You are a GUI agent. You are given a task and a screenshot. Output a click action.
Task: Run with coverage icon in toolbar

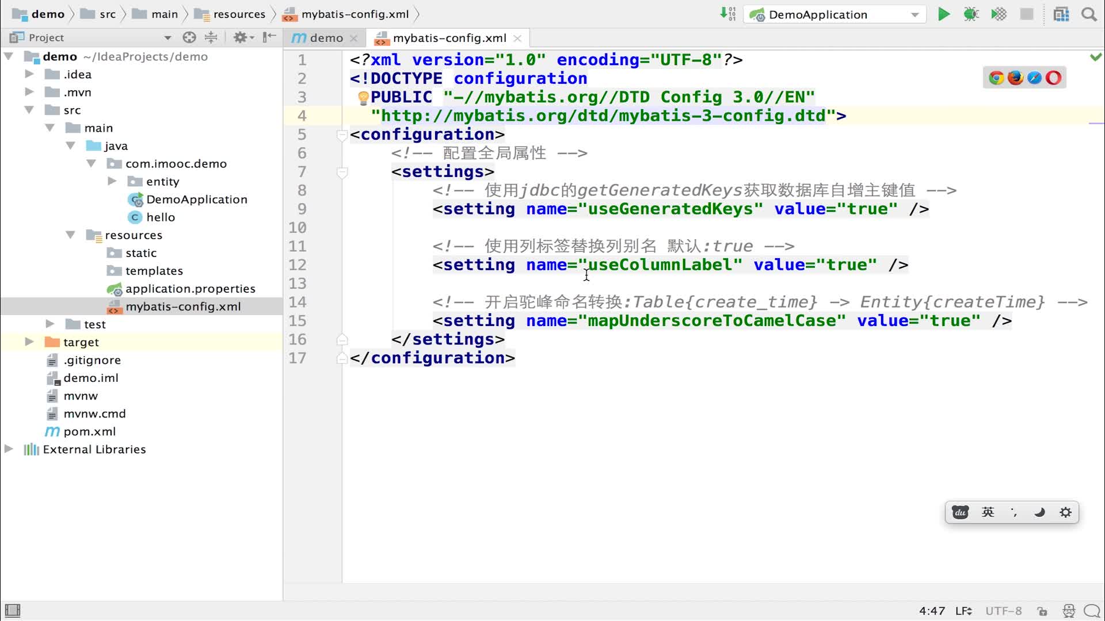coord(999,14)
